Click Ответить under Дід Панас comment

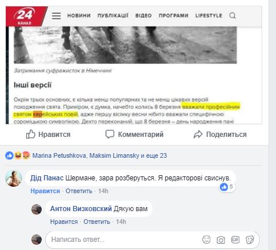point(79,191)
